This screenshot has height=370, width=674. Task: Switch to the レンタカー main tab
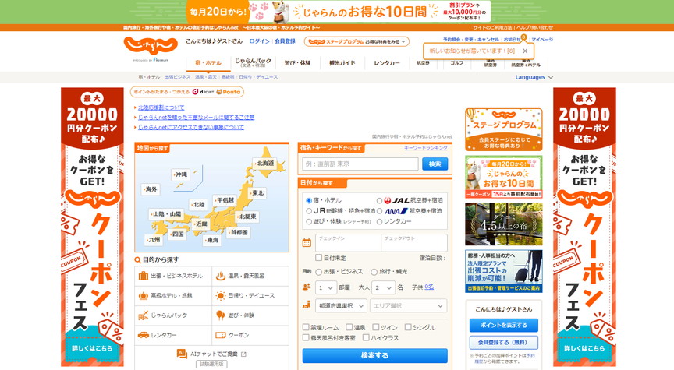click(x=387, y=63)
